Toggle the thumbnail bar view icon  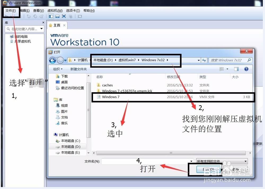pyautogui.click(x=58, y=16)
